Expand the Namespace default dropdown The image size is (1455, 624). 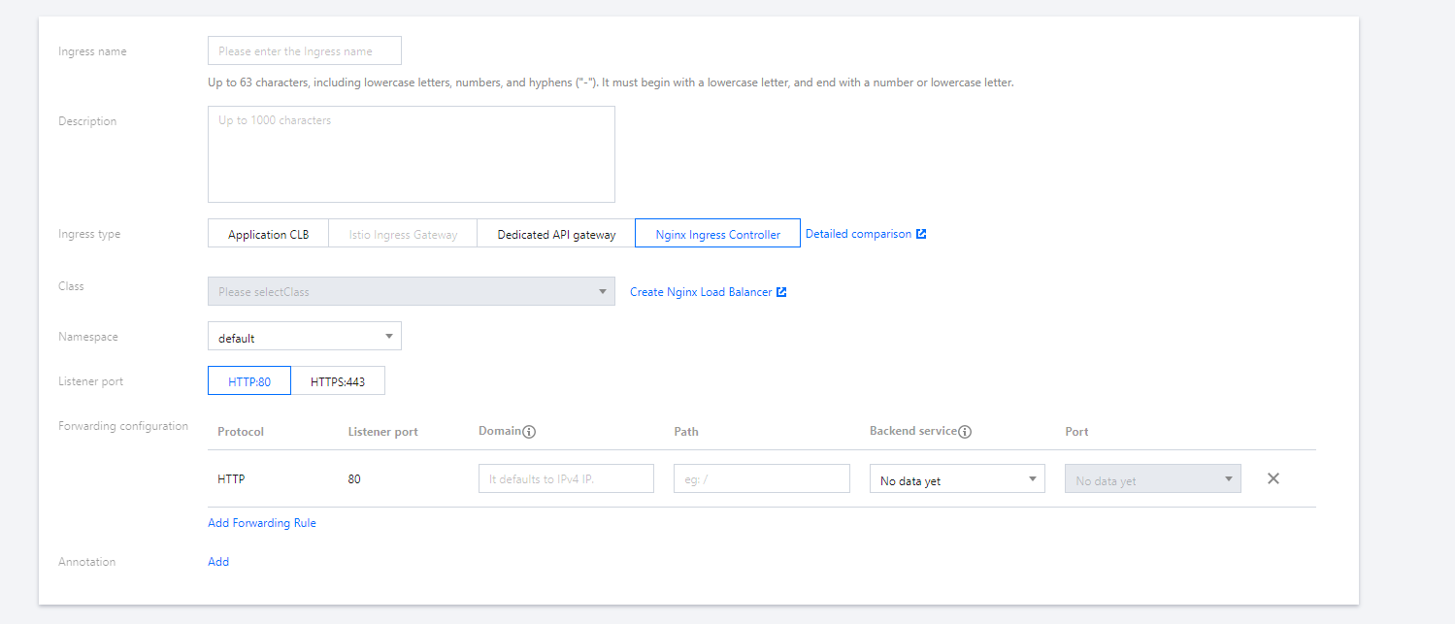[304, 337]
